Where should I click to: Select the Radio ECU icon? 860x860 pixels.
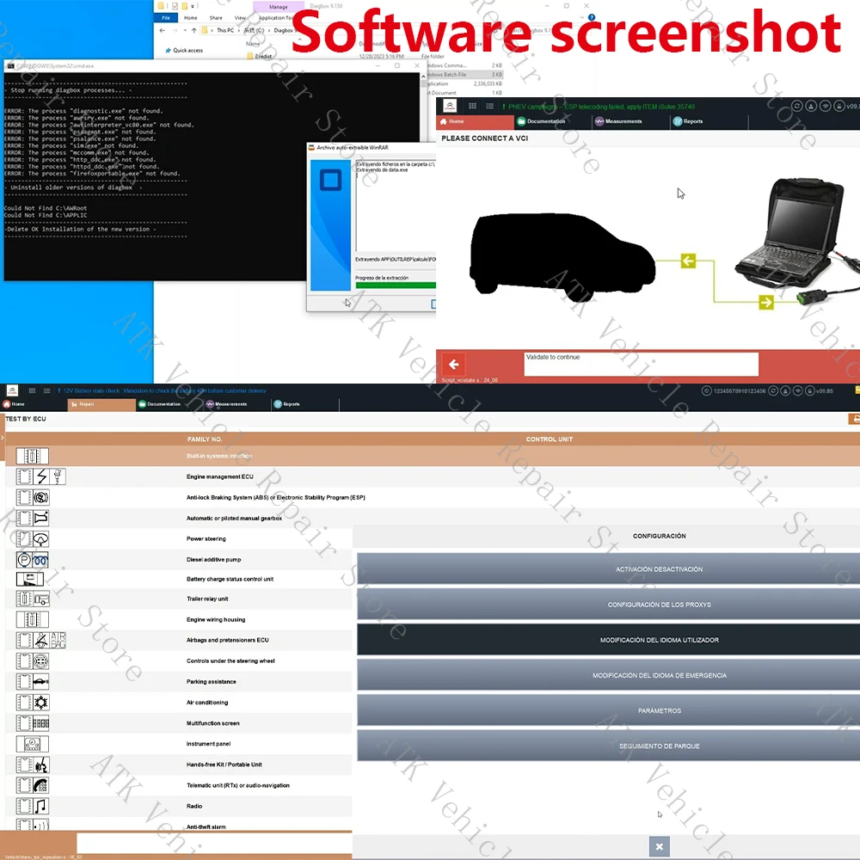(33, 807)
